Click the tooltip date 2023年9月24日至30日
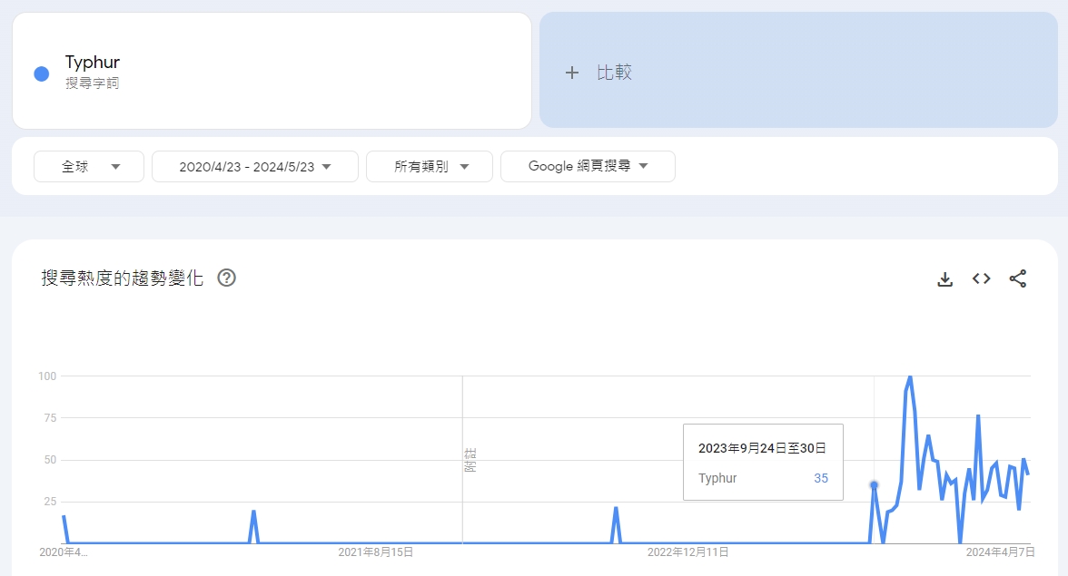Image resolution: width=1068 pixels, height=576 pixels. click(x=762, y=448)
